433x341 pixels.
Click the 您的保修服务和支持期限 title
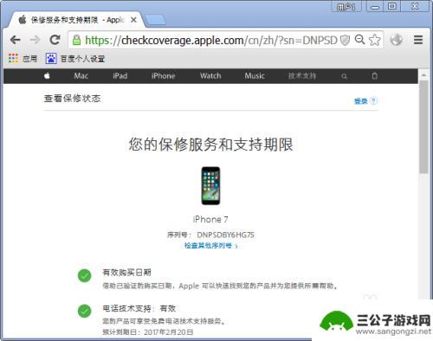pyautogui.click(x=210, y=145)
